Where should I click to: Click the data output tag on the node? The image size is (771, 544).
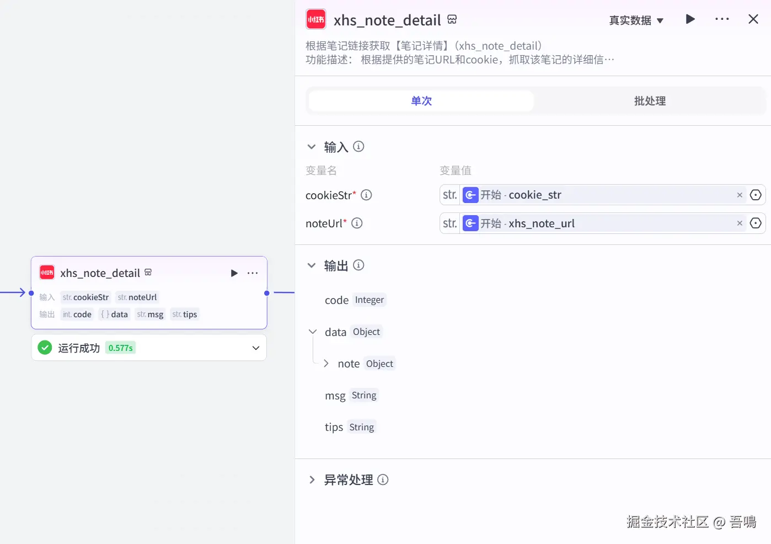[114, 314]
